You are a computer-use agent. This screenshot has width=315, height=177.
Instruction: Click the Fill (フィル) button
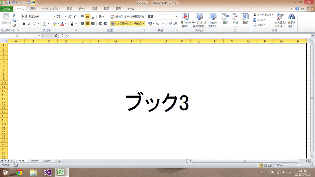[259, 20]
